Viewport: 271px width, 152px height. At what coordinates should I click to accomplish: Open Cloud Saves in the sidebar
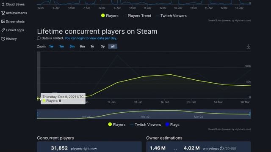click(13, 4)
